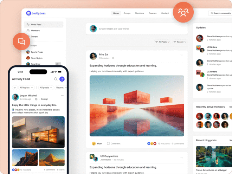The image size is (232, 174).
Task: Click the Updates panel heading
Action: 201,27
